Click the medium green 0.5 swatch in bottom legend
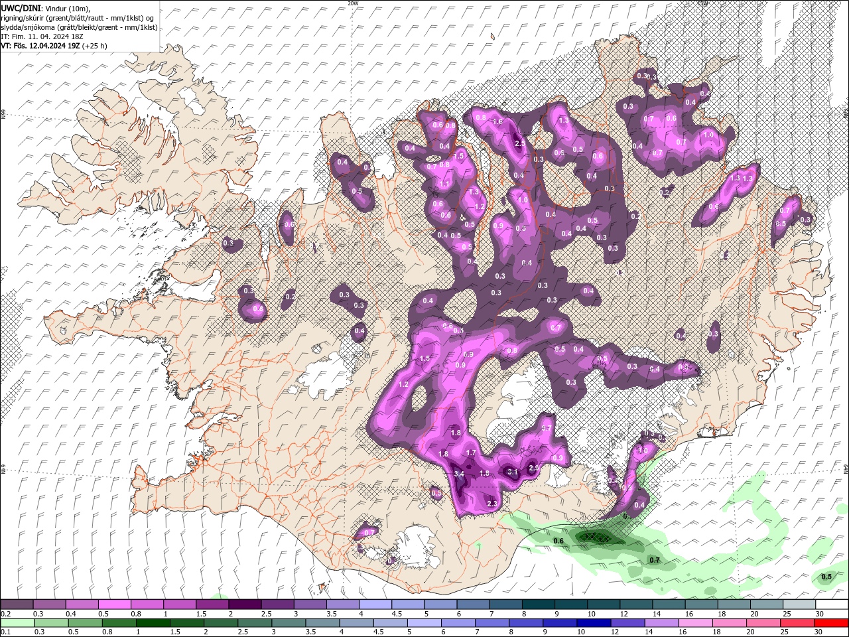The height and width of the screenshot is (637, 849). [84, 623]
